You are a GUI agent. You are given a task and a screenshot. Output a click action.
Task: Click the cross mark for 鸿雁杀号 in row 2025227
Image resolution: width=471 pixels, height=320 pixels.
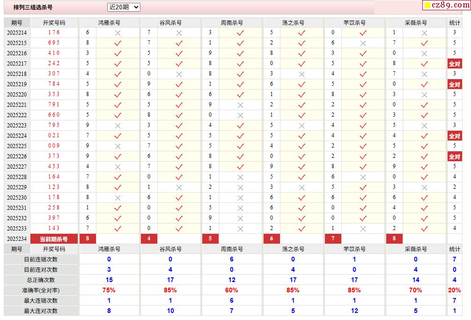coord(118,167)
